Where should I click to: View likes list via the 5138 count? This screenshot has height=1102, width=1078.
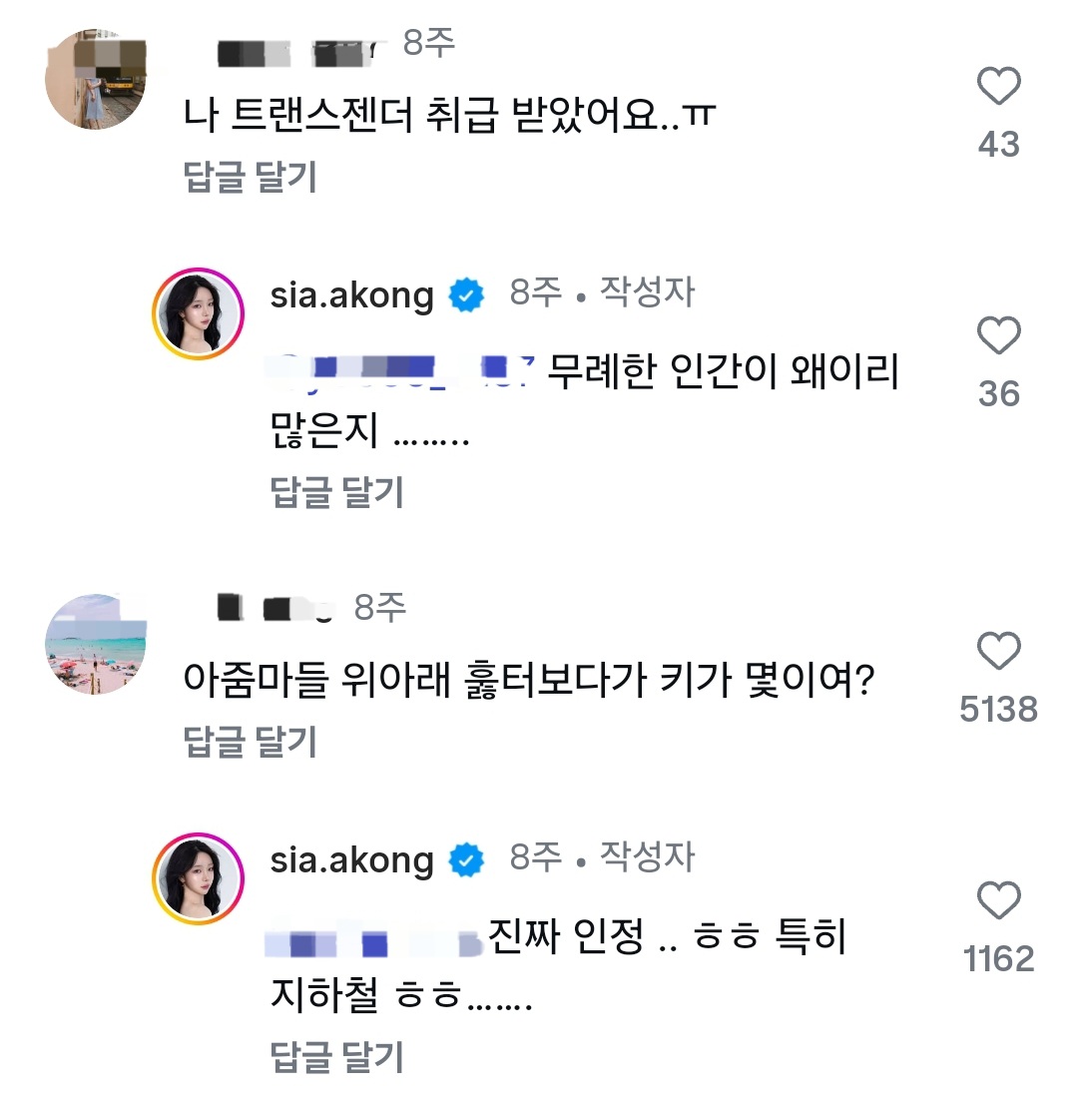click(998, 710)
